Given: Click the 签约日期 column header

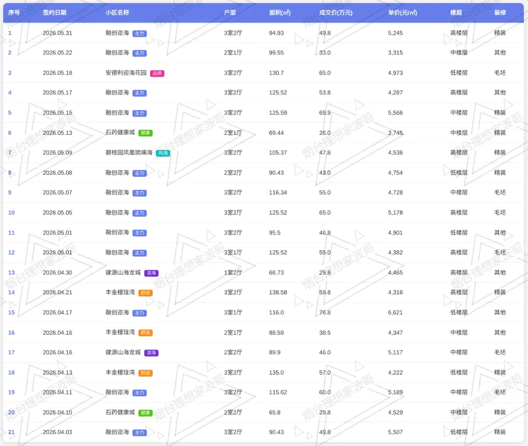Looking at the screenshot, I should pyautogui.click(x=55, y=13).
